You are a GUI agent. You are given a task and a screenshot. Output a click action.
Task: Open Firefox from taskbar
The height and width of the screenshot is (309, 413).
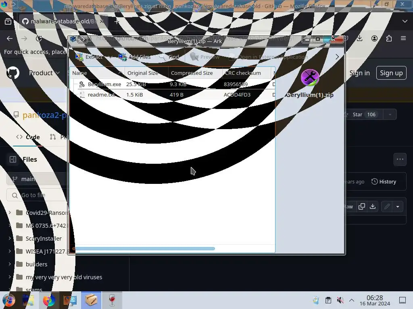pos(49,300)
